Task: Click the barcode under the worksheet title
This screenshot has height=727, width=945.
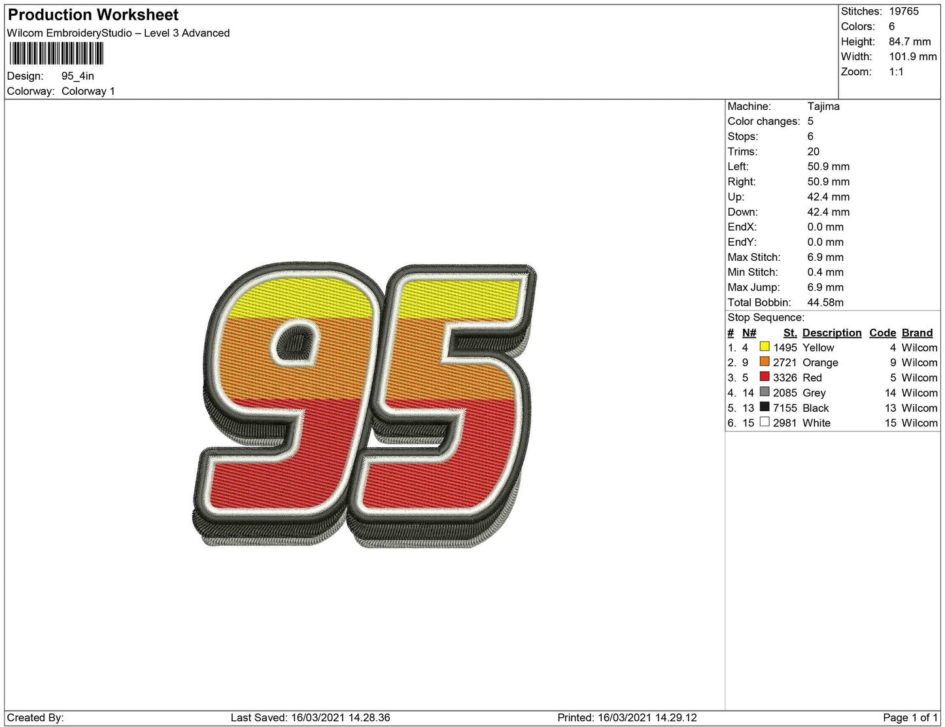Action: coord(56,54)
